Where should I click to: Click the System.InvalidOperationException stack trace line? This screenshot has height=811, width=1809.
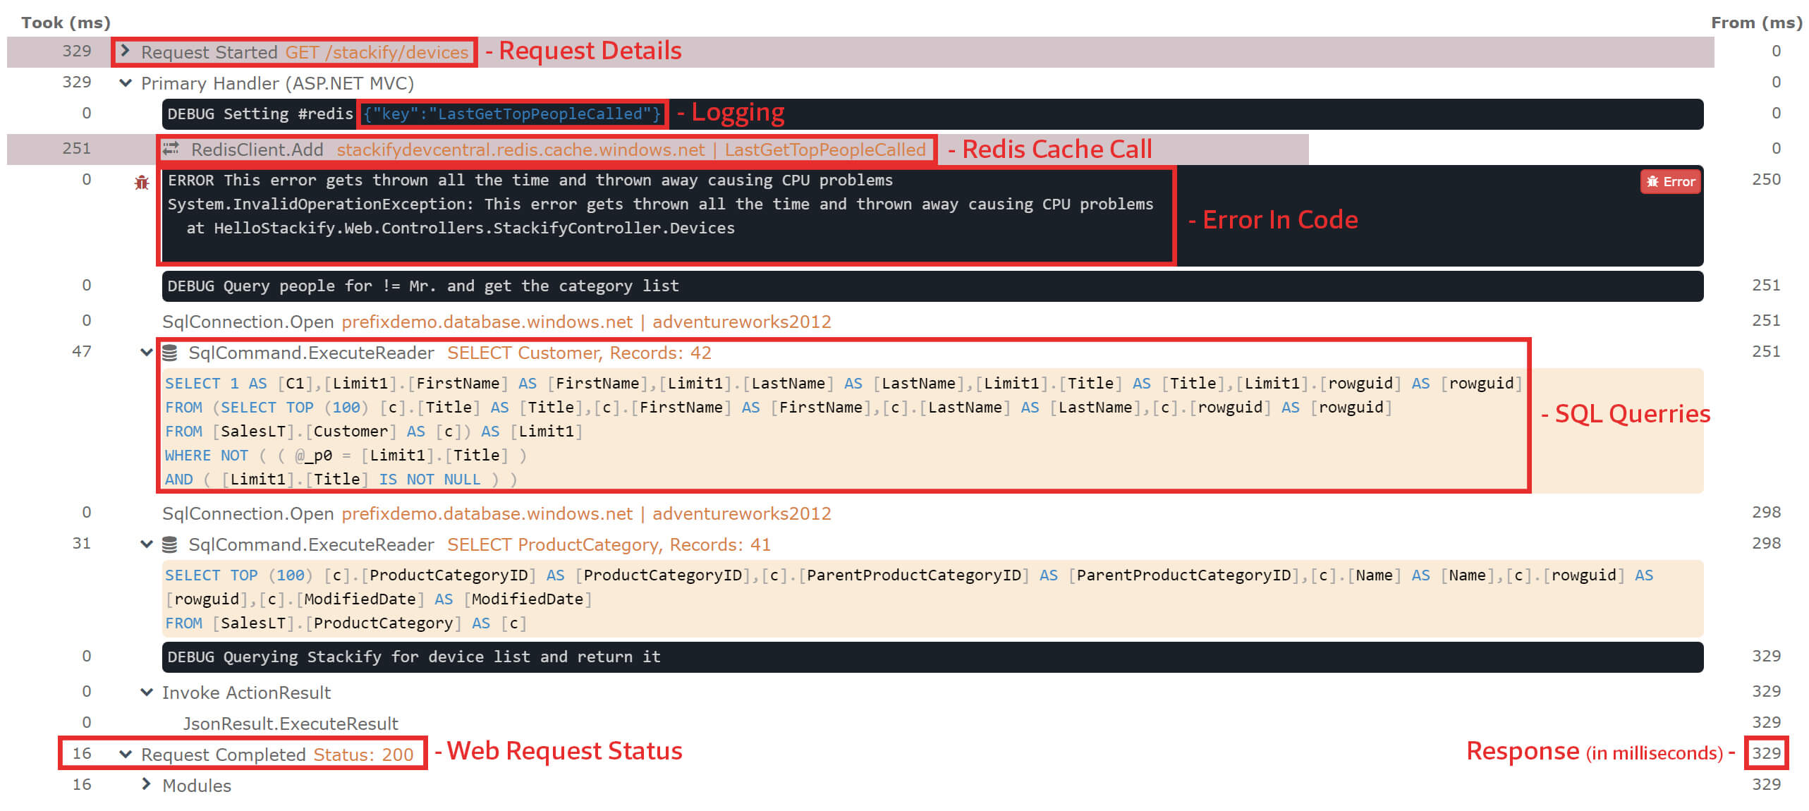click(x=660, y=205)
